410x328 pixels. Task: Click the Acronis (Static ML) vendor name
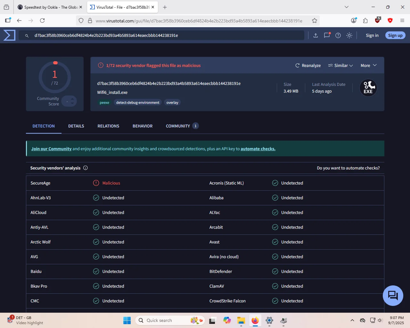coord(226,183)
